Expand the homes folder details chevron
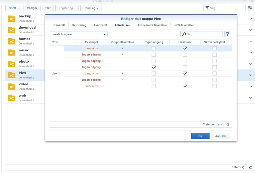This screenshot has height=173, width=255. click(251, 41)
